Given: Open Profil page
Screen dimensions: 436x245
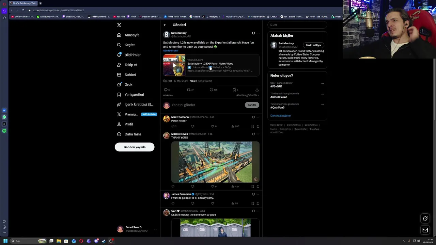Looking at the screenshot, I should click(x=125, y=124).
